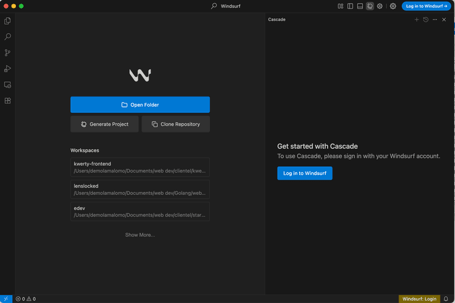Toggle the bottom panel visibility
The image size is (455, 303).
click(x=360, y=6)
